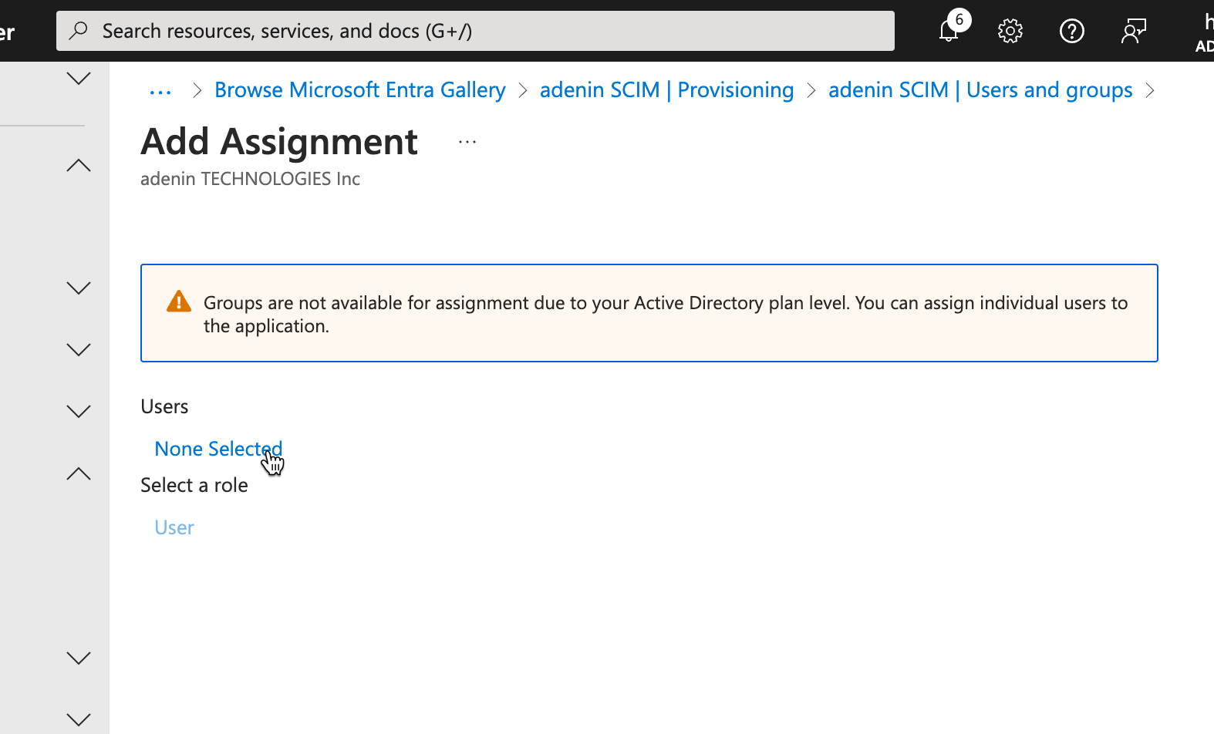The width and height of the screenshot is (1214, 734).
Task: Click the None Selected users link
Action: (218, 449)
